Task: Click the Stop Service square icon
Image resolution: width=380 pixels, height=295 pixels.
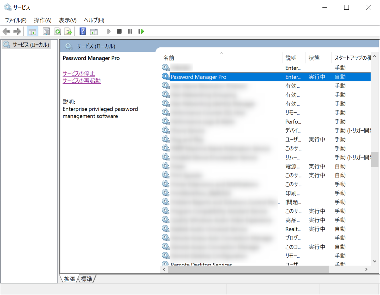Action: point(119,31)
